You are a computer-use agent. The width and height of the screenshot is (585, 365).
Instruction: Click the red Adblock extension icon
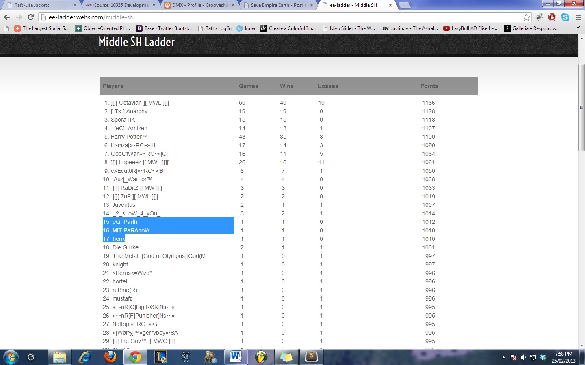pyautogui.click(x=552, y=17)
